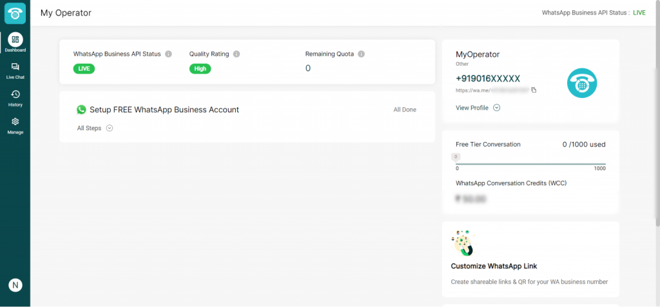Image resolution: width=660 pixels, height=307 pixels.
Task: Click the progress marker showing 0
Action: pyautogui.click(x=456, y=157)
